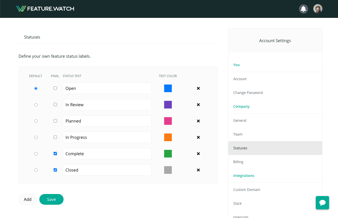The height and width of the screenshot is (218, 338).
Task: Click the Feature.Watch logo
Action: pos(45,9)
